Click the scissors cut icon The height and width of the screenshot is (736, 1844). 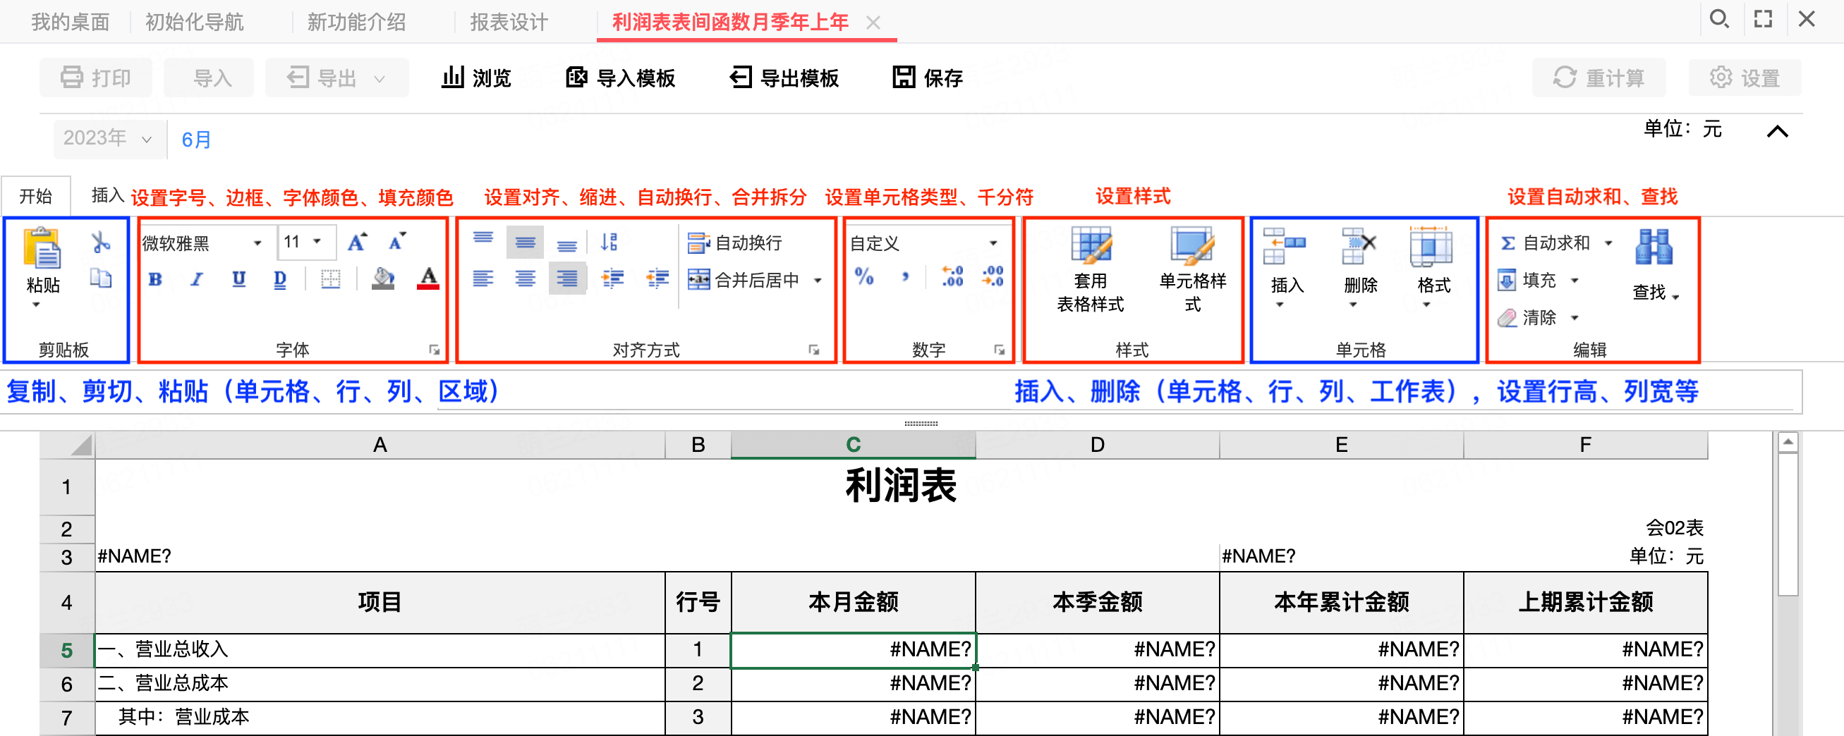[101, 243]
